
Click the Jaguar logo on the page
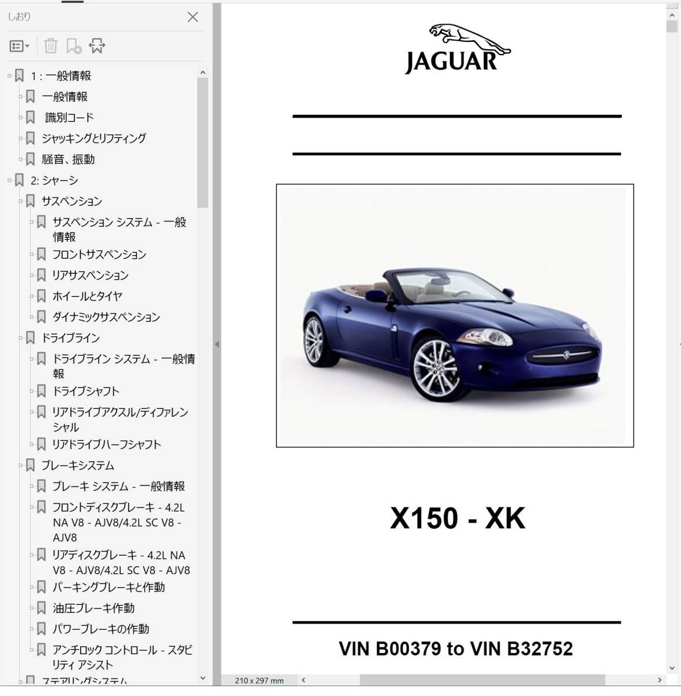tap(458, 49)
